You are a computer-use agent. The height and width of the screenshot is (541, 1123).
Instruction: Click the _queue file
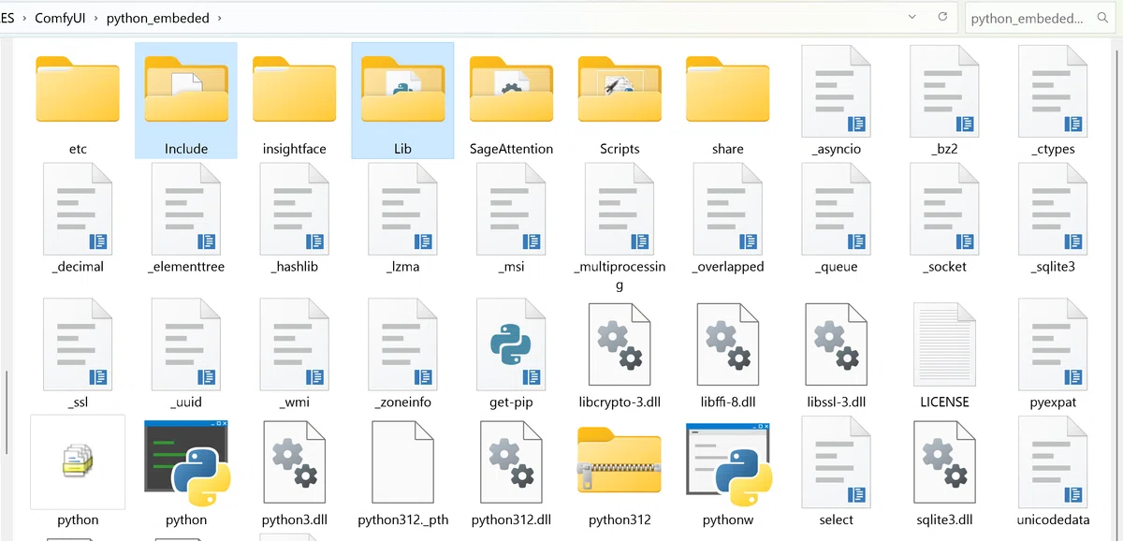tap(837, 218)
